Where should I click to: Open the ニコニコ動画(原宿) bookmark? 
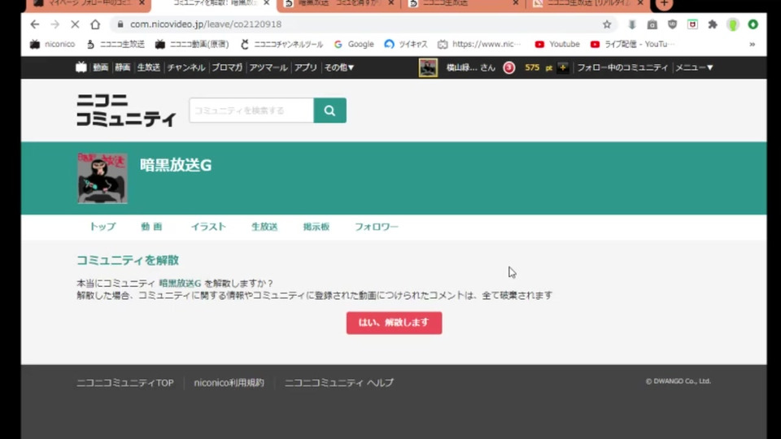pos(192,44)
